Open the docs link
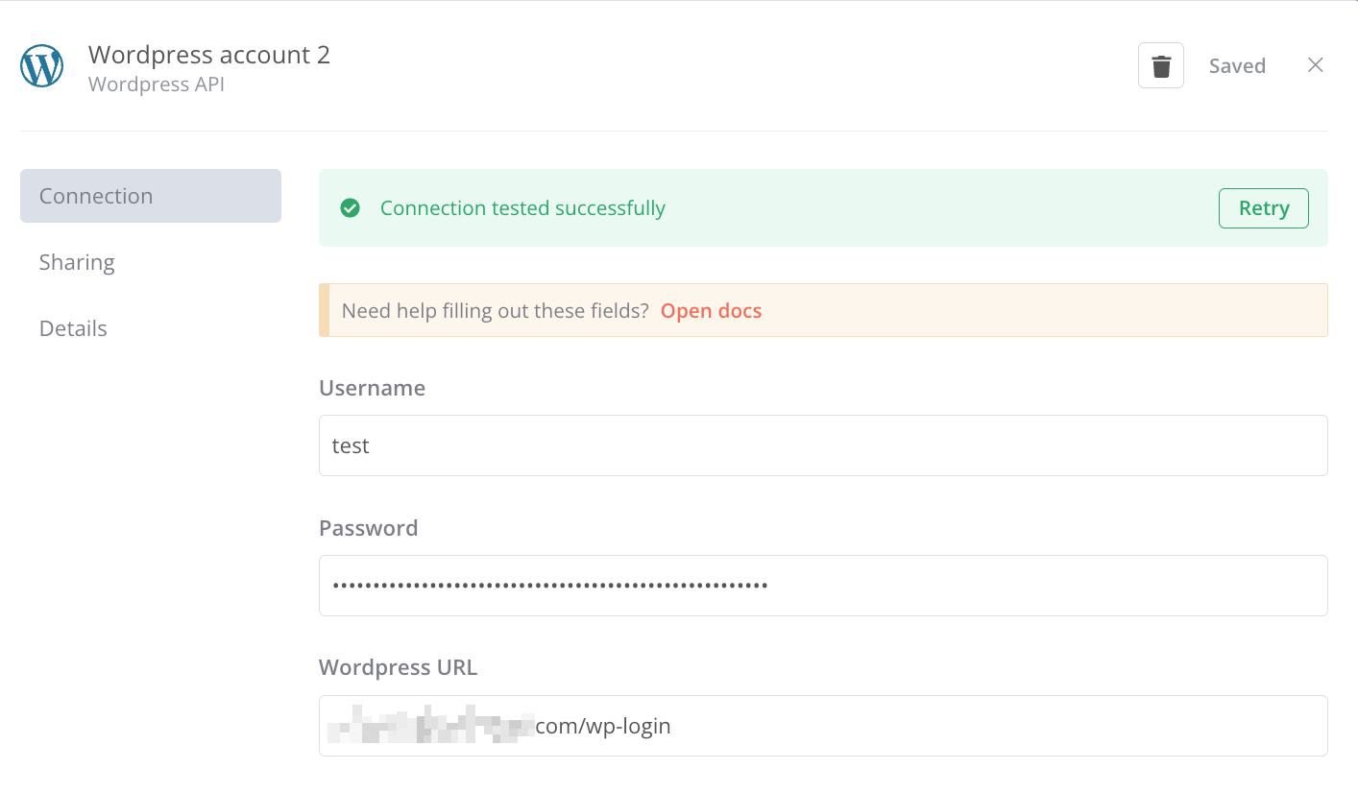 711,311
